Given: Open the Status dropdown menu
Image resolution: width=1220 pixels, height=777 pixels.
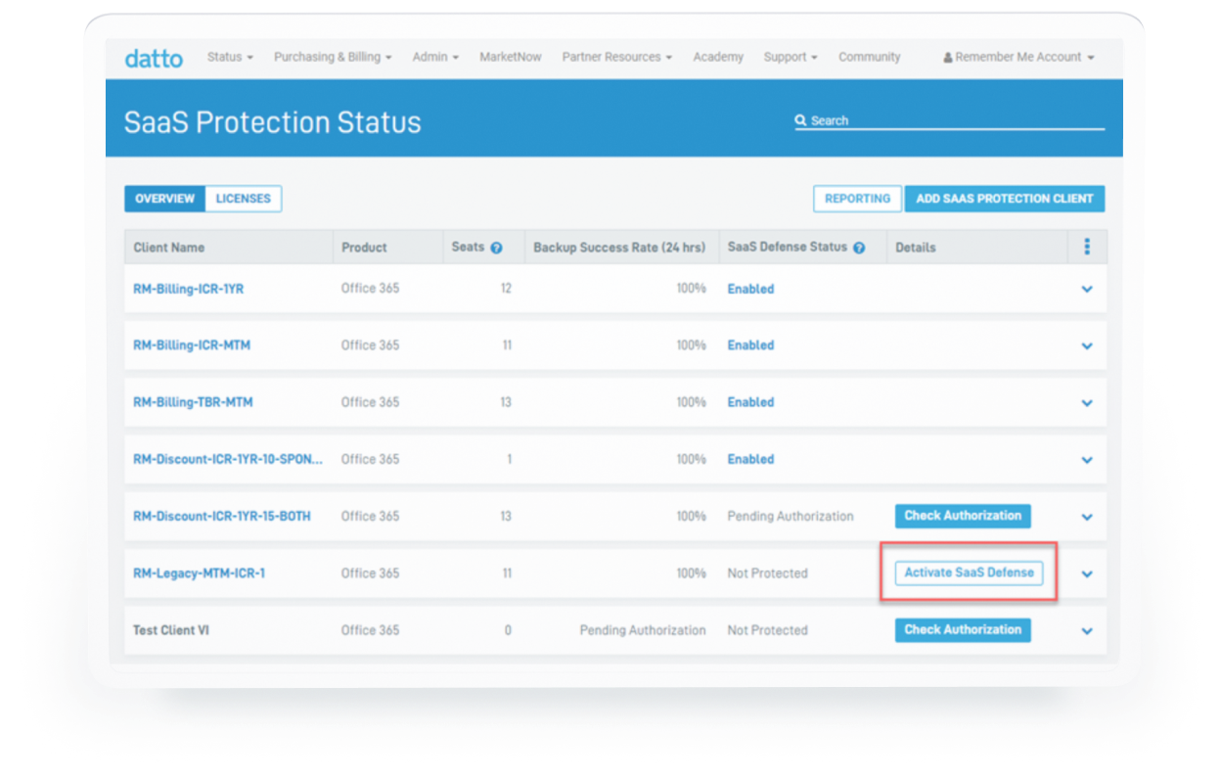Looking at the screenshot, I should (230, 57).
